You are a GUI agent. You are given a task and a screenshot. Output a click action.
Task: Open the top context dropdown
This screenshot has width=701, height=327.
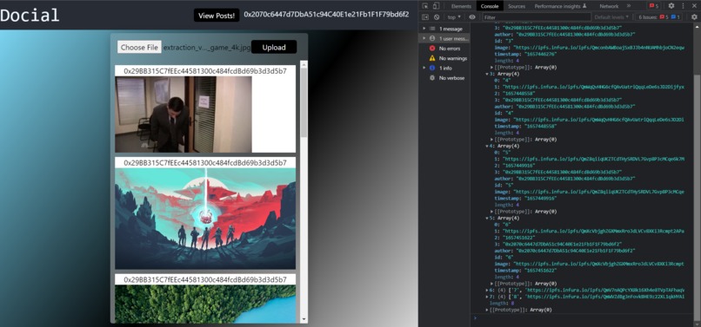454,17
